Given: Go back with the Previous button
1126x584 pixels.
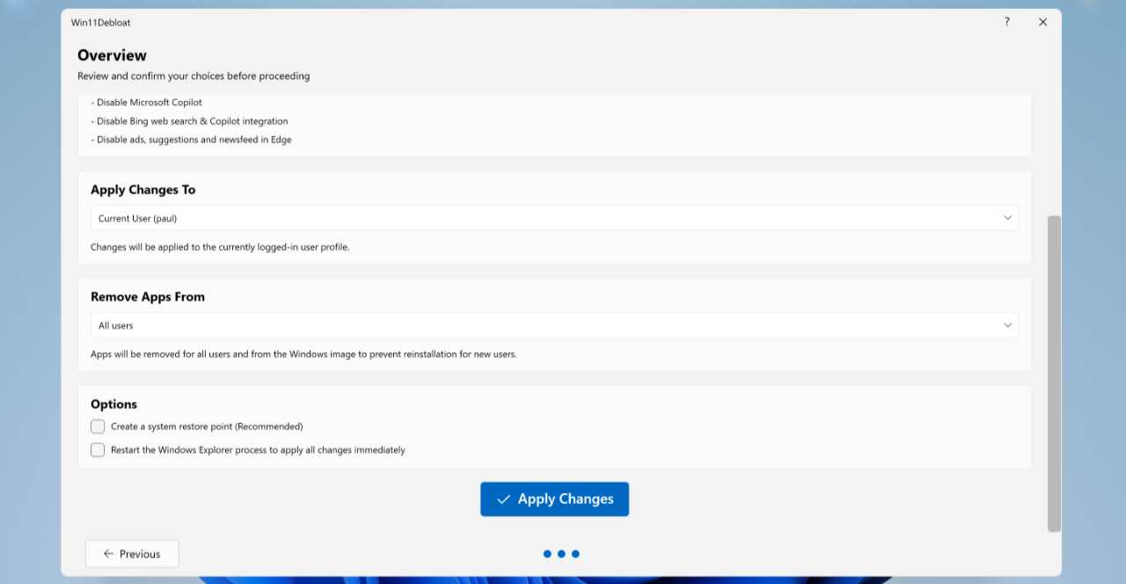Looking at the screenshot, I should pyautogui.click(x=132, y=554).
